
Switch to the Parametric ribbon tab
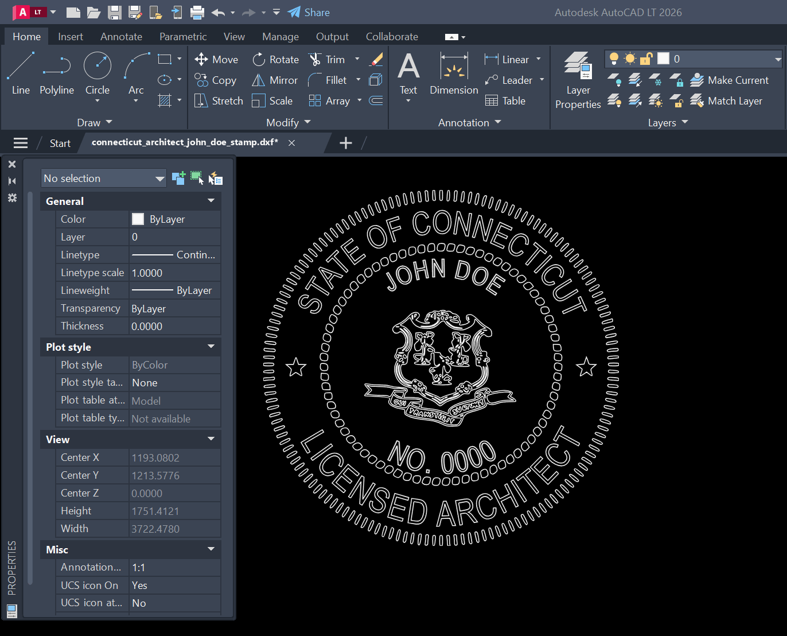pos(183,37)
